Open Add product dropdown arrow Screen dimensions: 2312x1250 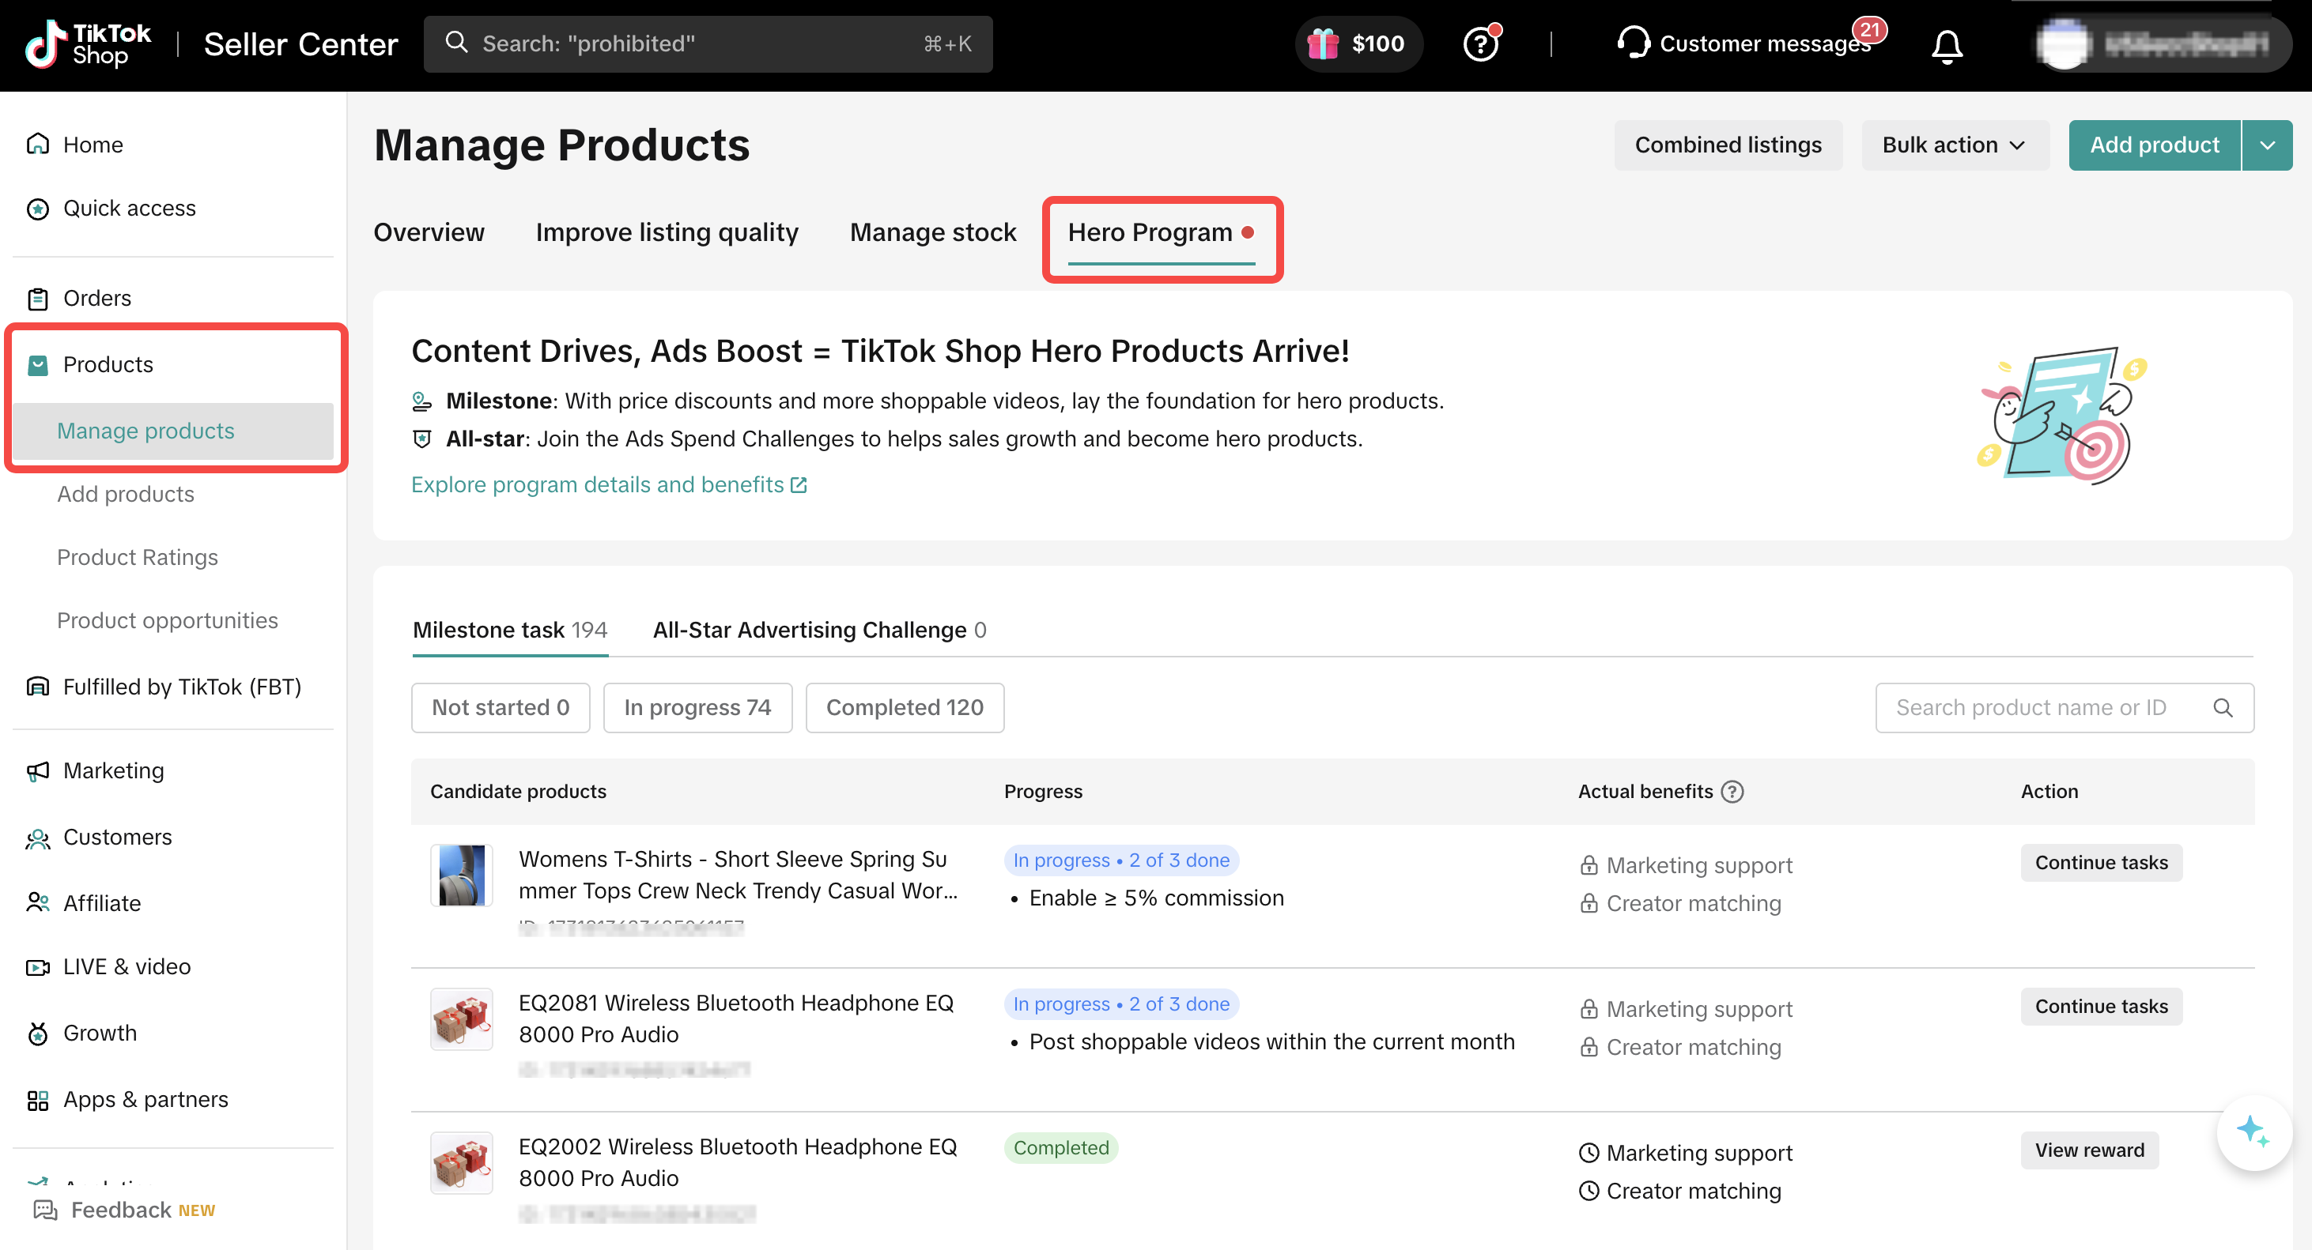(2266, 145)
